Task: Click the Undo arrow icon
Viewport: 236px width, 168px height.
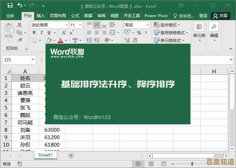Action: (x=20, y=6)
